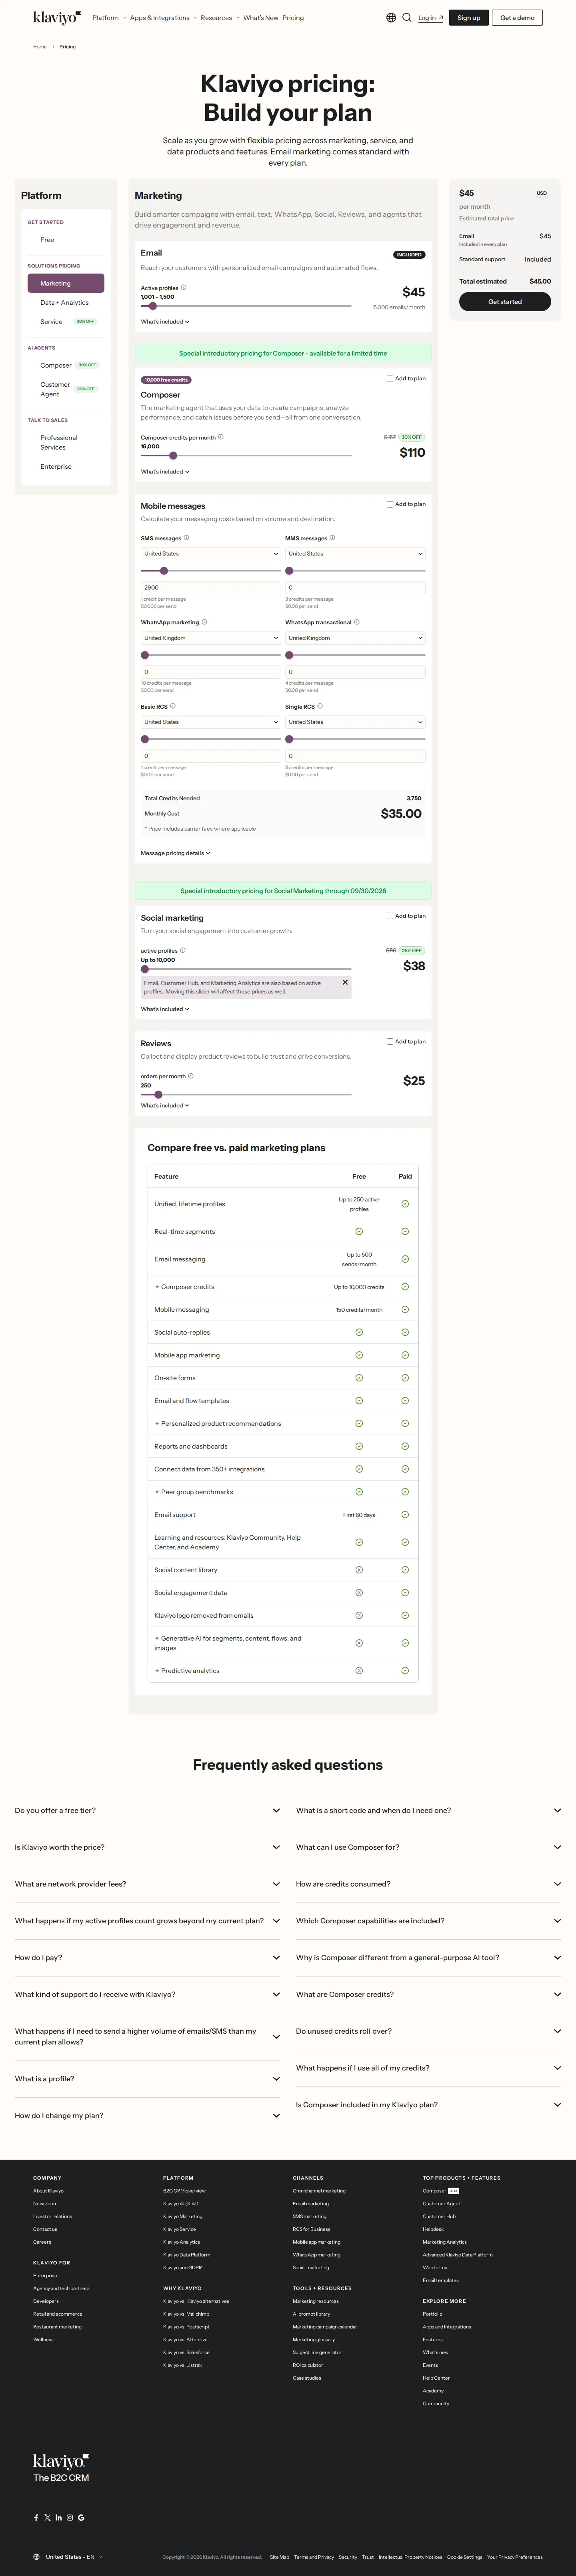The height and width of the screenshot is (2576, 576).
Task: Click MMS messages quantity input field
Action: pos(355,588)
